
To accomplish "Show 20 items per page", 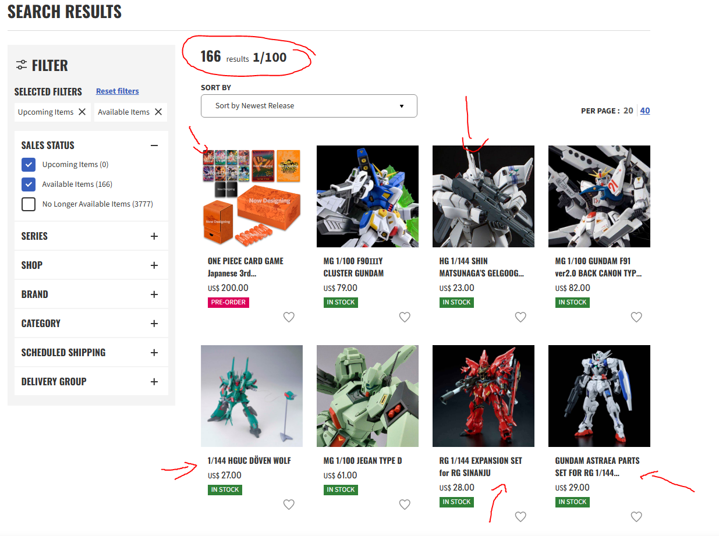I will (x=628, y=111).
